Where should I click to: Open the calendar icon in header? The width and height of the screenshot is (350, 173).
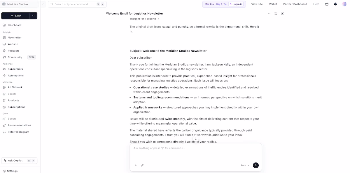pyautogui.click(x=327, y=4)
